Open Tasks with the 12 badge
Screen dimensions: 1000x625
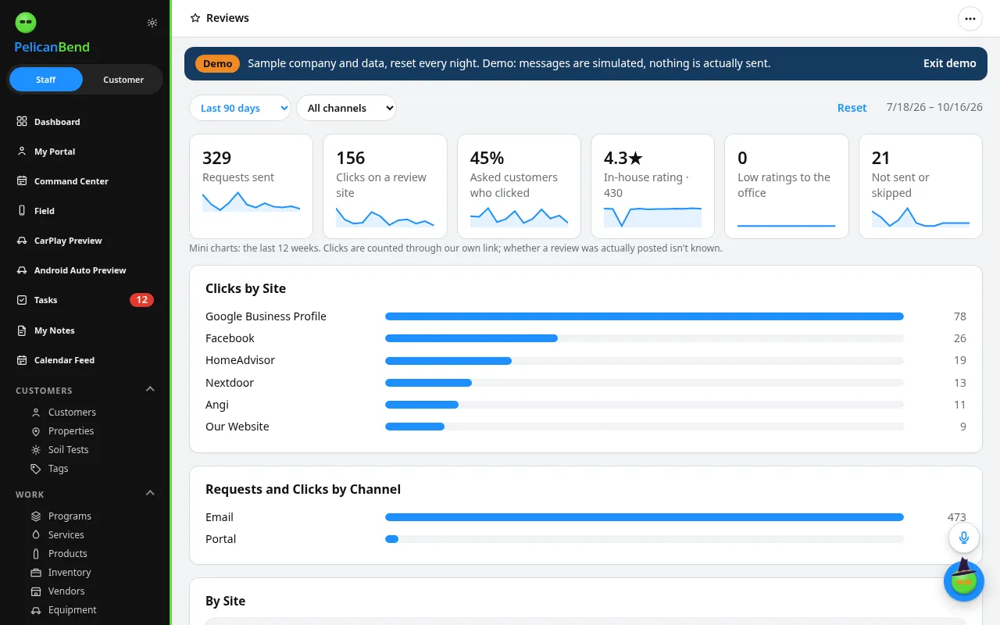[x=85, y=300]
